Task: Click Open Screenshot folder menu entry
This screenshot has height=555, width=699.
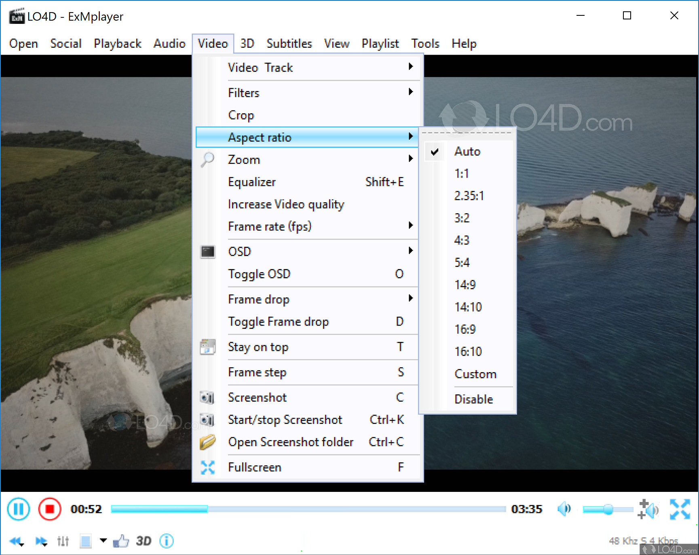Action: pyautogui.click(x=291, y=442)
